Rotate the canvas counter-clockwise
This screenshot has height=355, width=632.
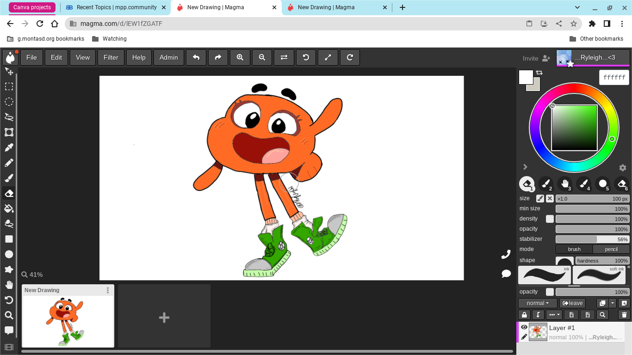coord(306,57)
